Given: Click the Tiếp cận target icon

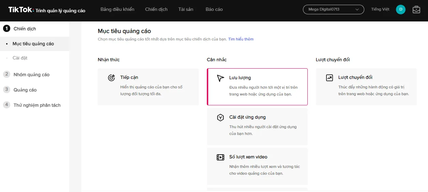Looking at the screenshot, I should point(111,78).
